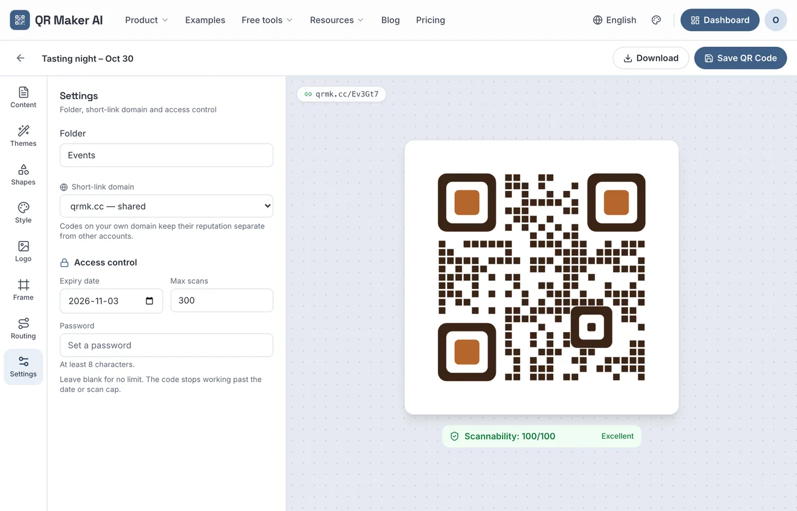The image size is (797, 511).
Task: Click the 'At least 8 characters.' hint
Action: pos(97,365)
